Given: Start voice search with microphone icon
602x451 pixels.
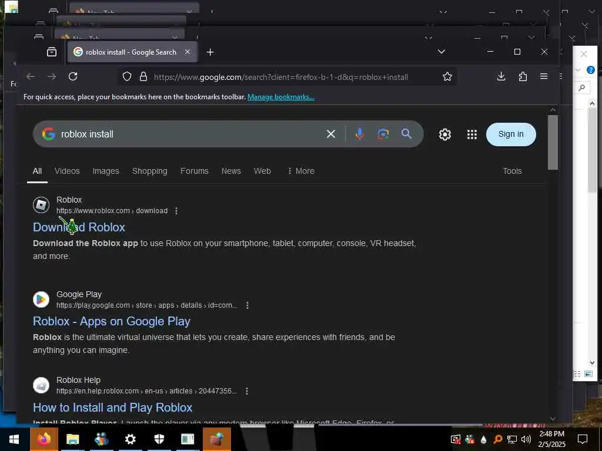Looking at the screenshot, I should click(x=359, y=134).
